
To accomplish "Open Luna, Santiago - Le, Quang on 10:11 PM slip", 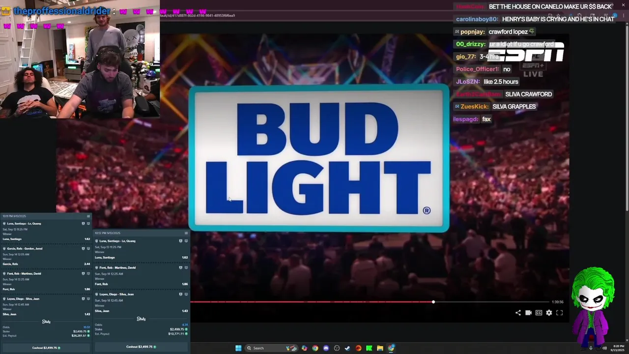I will click(x=24, y=224).
